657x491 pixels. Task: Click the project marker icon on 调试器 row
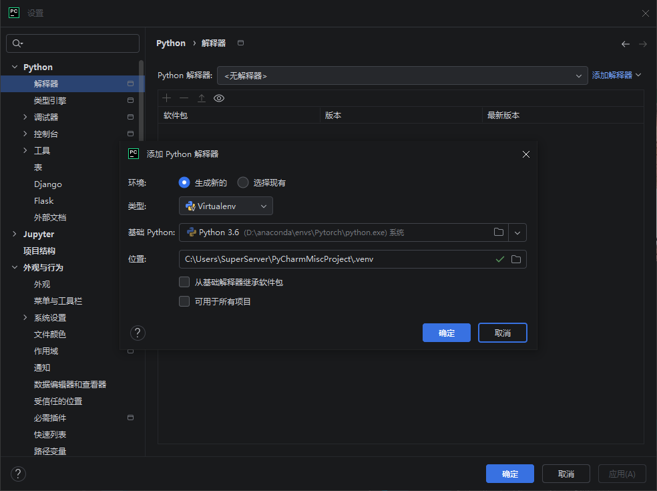coord(130,117)
